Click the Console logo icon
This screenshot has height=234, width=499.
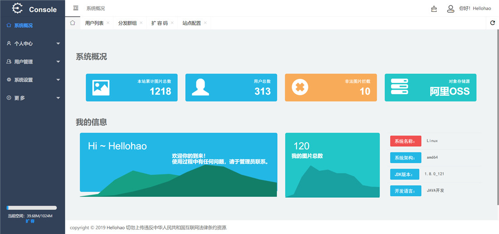pos(17,9)
